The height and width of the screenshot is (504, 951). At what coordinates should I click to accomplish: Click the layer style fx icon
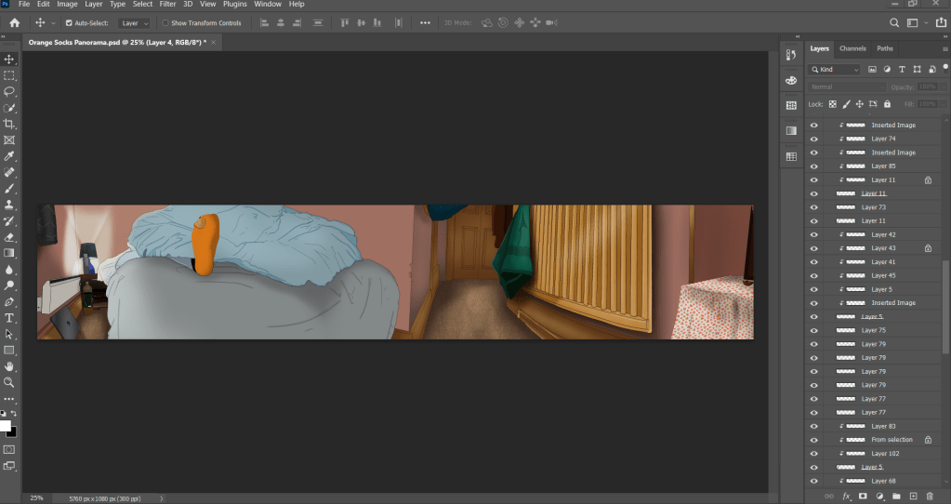point(846,497)
